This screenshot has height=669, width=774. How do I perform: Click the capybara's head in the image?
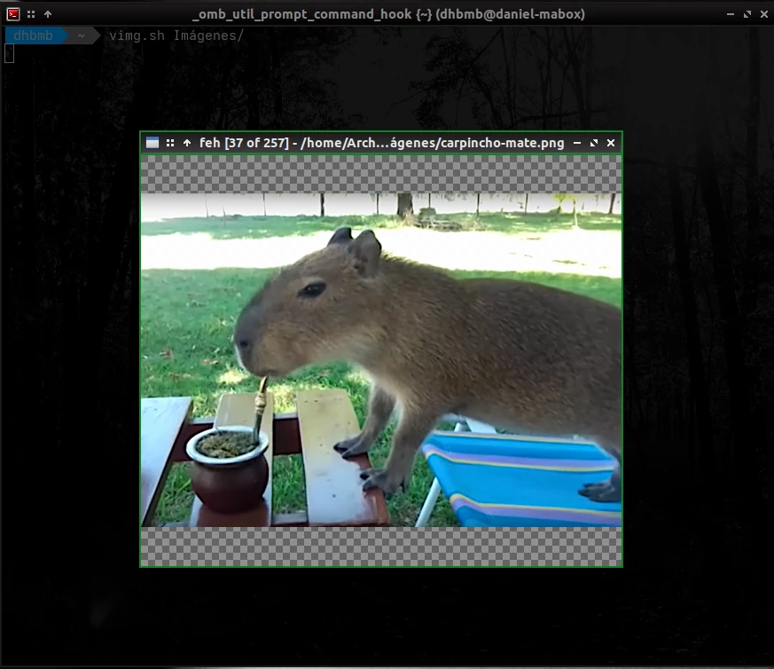308,306
